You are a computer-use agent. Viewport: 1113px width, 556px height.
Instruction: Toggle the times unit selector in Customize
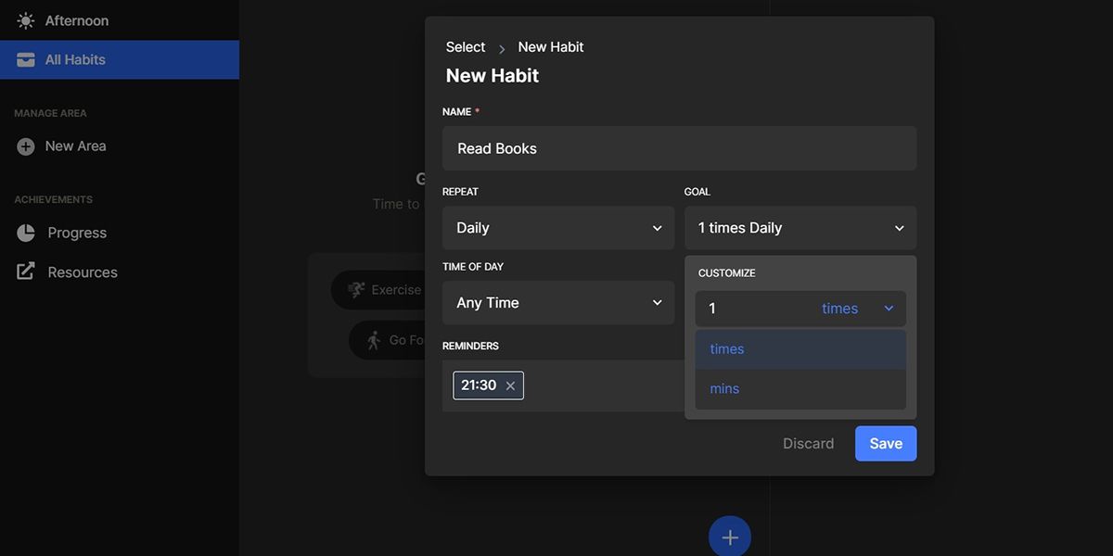coord(857,309)
